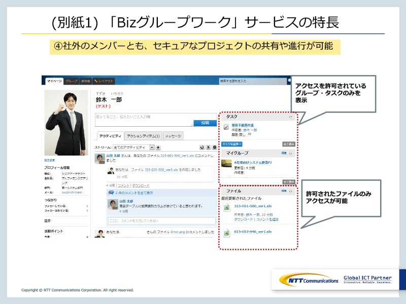Click 山田 太郎 avatar in first activity

[x=99, y=159]
